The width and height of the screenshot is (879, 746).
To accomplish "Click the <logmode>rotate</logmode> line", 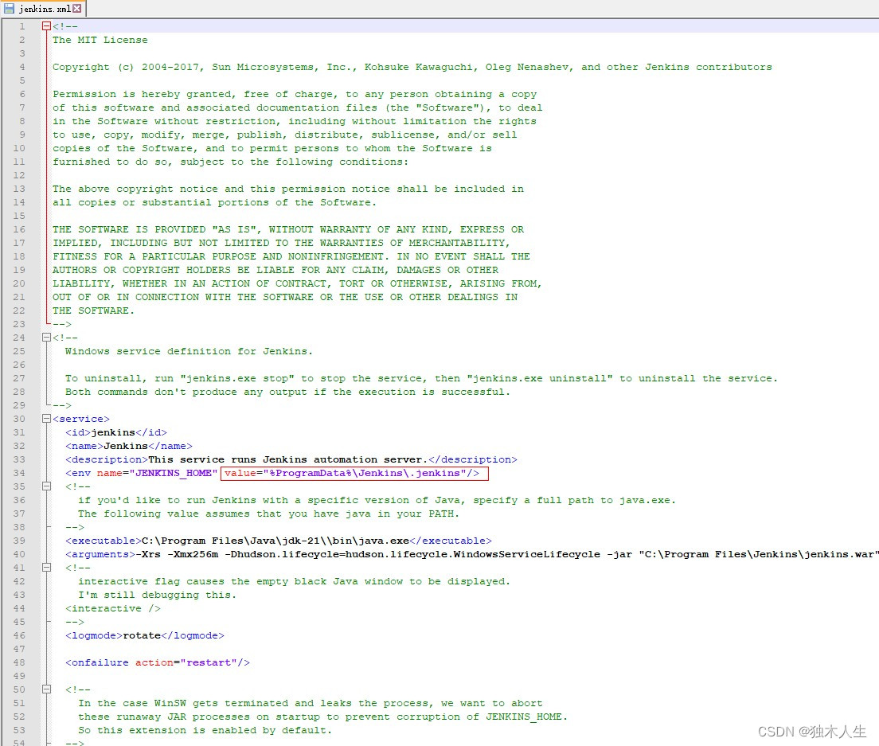I will [145, 635].
